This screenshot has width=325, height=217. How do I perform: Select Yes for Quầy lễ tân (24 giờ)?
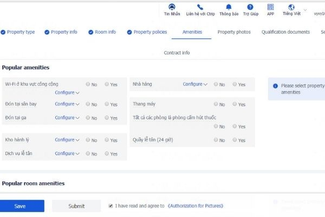coord(235,140)
